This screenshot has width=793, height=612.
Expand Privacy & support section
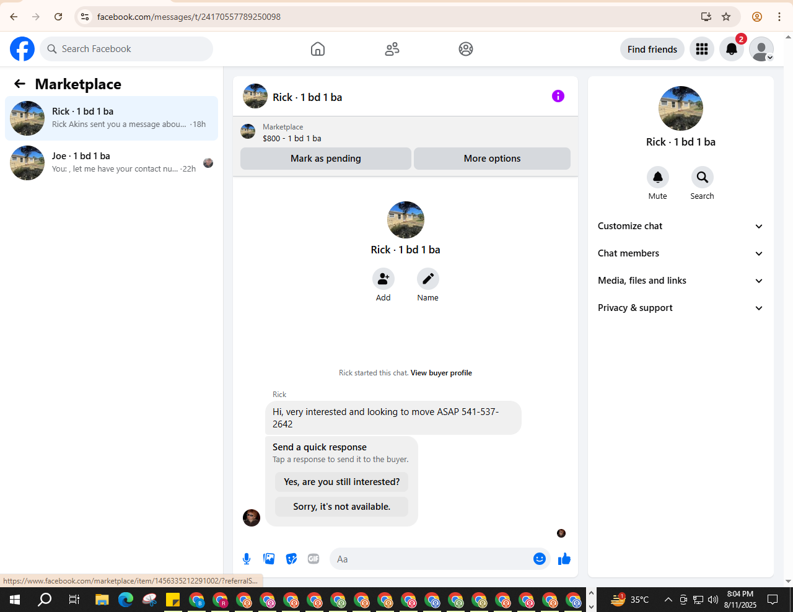click(680, 308)
